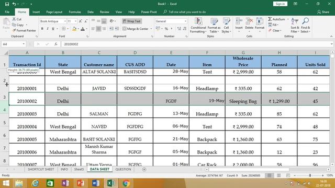
Task: Open Cell Styles gallery
Action: (226, 26)
